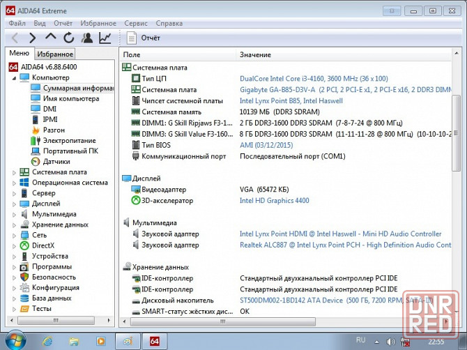
Task: Click the Электропитание battery plug icon
Action: point(36,140)
